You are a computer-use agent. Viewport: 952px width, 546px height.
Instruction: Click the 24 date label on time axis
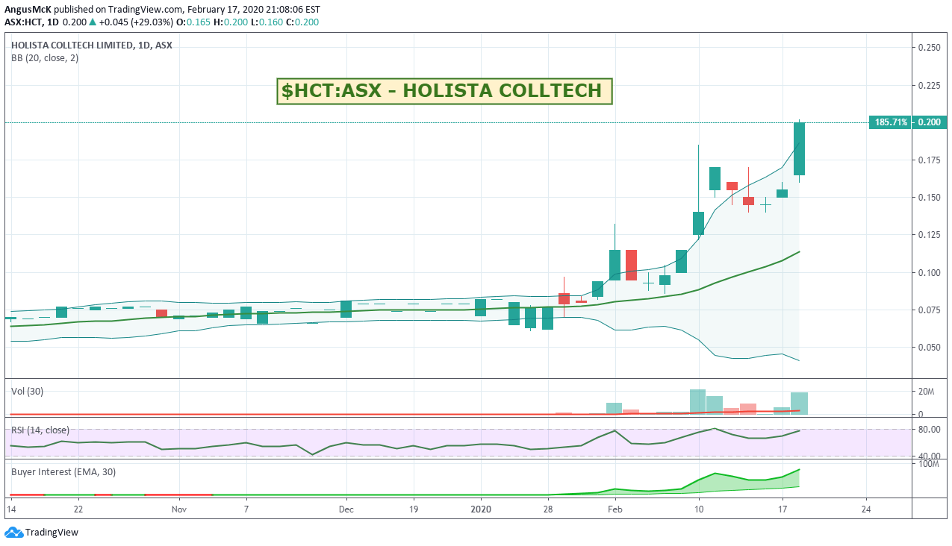pos(866,509)
